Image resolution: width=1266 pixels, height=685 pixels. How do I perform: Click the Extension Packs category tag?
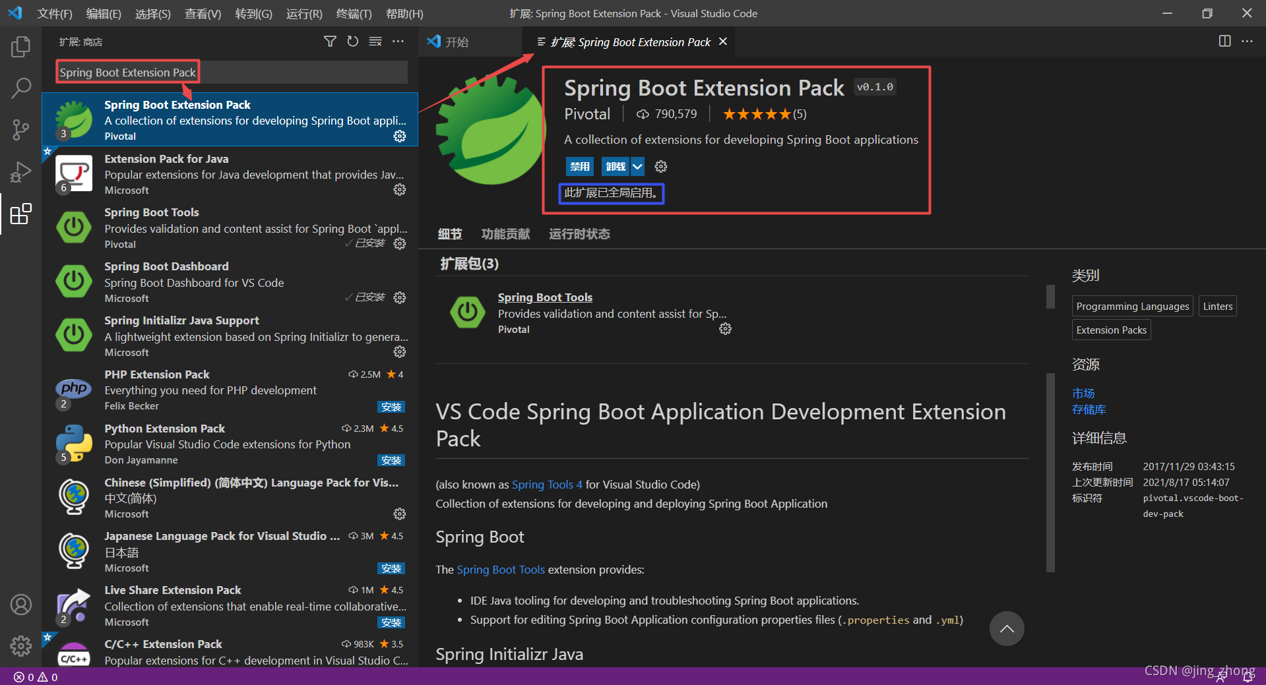(x=1111, y=330)
